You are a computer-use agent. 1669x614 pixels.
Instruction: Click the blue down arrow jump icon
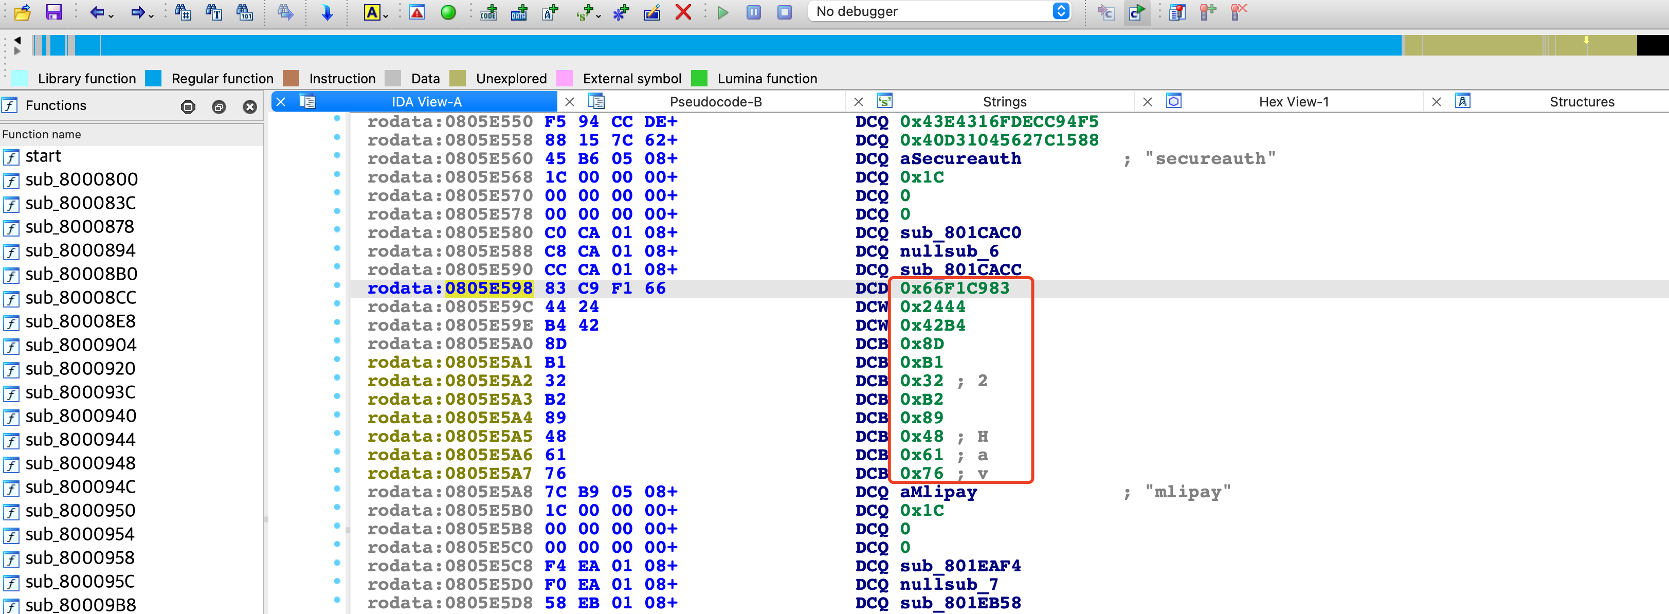point(326,12)
